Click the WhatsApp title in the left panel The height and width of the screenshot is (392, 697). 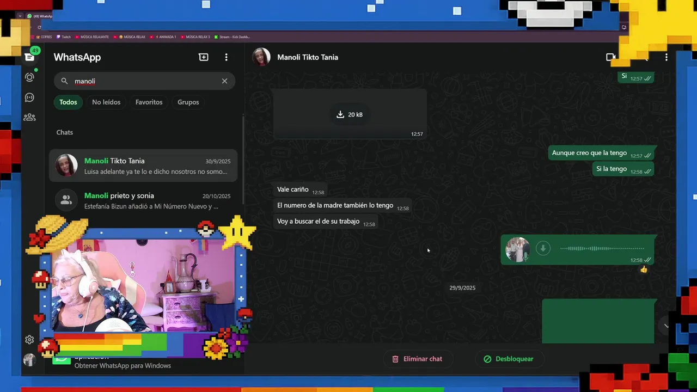77,57
